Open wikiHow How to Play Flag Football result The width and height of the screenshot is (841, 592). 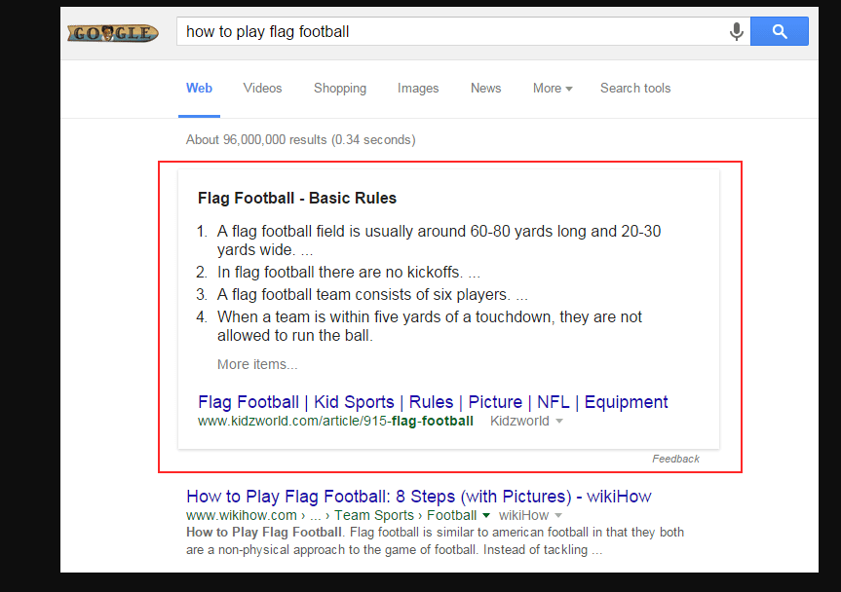[418, 497]
